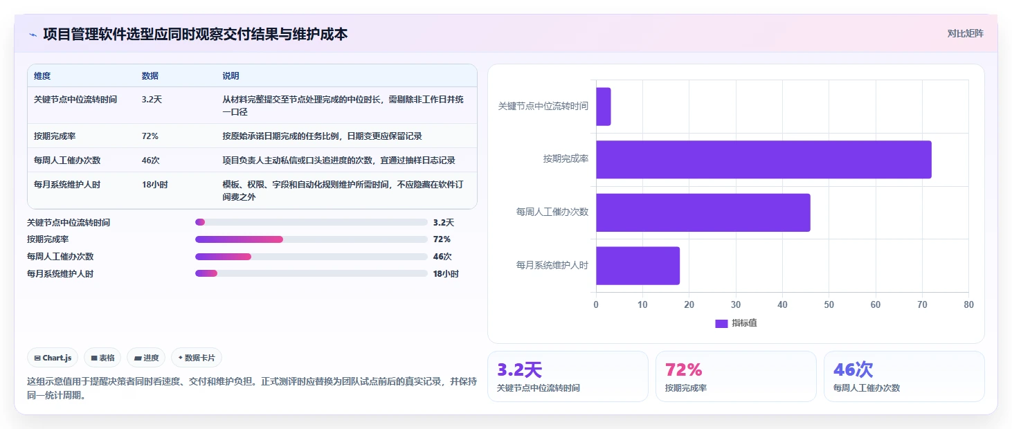Screen dimensions: 1012x429
Task: Select the 表格 chip
Action: (102, 358)
